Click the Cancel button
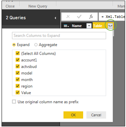The width and height of the screenshot is (126, 127). [96, 115]
